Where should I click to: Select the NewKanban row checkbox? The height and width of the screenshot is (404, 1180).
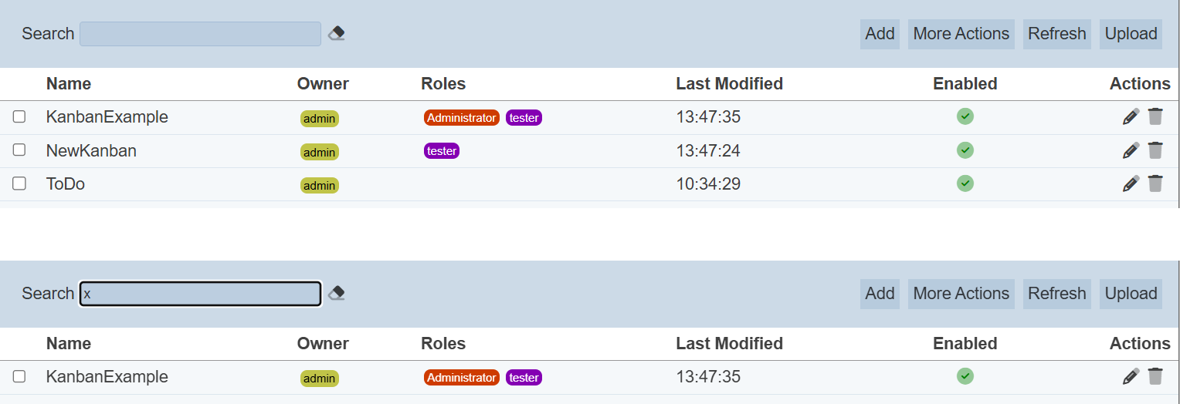coord(19,150)
